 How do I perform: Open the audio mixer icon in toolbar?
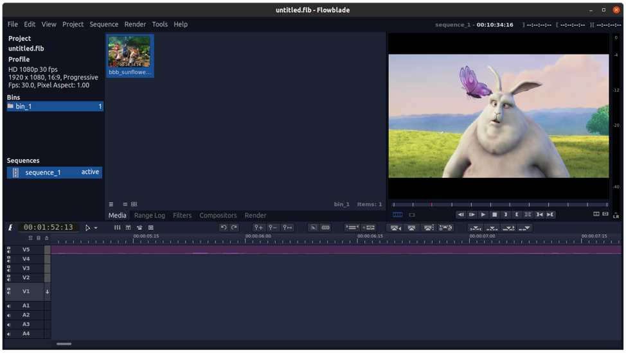[117, 227]
